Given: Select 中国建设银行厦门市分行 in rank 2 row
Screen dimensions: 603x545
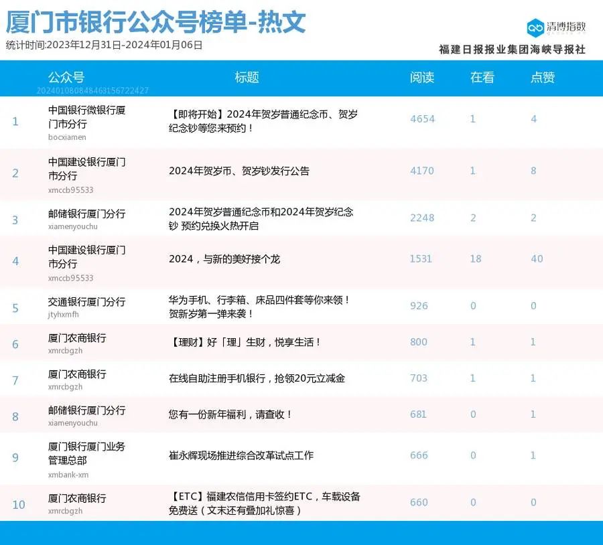Looking at the screenshot, I should pos(87,169).
